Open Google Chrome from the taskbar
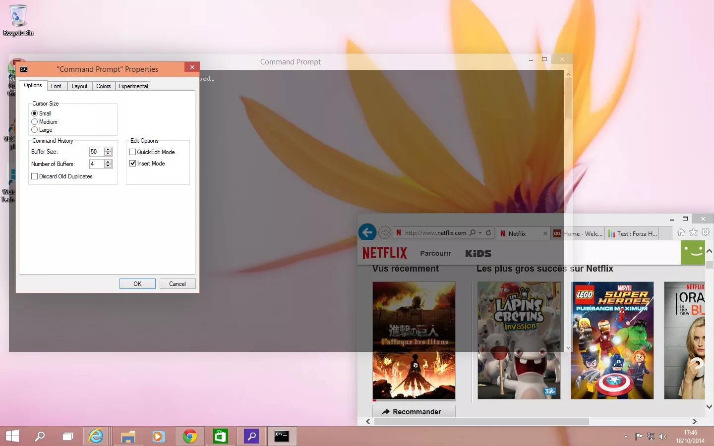The width and height of the screenshot is (714, 446). [189, 436]
